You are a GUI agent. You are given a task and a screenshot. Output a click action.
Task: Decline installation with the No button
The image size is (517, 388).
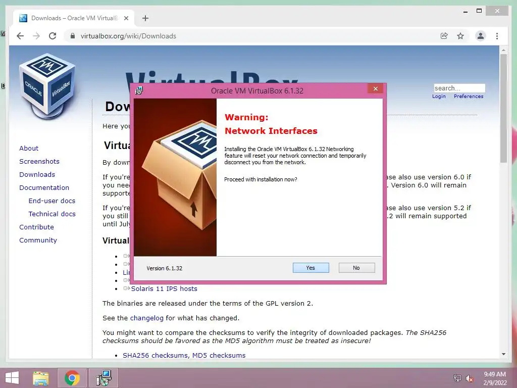[356, 268]
